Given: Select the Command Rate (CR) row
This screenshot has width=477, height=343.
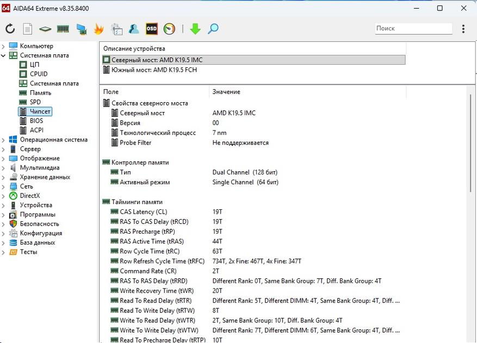Looking at the screenshot, I should click(x=253, y=271).
